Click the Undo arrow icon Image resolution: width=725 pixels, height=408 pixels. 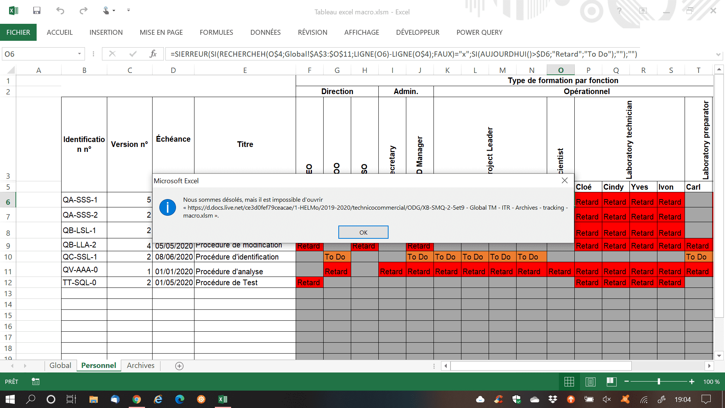pos(60,11)
